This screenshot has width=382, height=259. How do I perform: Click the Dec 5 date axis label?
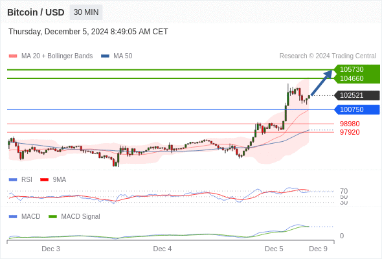pyautogui.click(x=274, y=249)
